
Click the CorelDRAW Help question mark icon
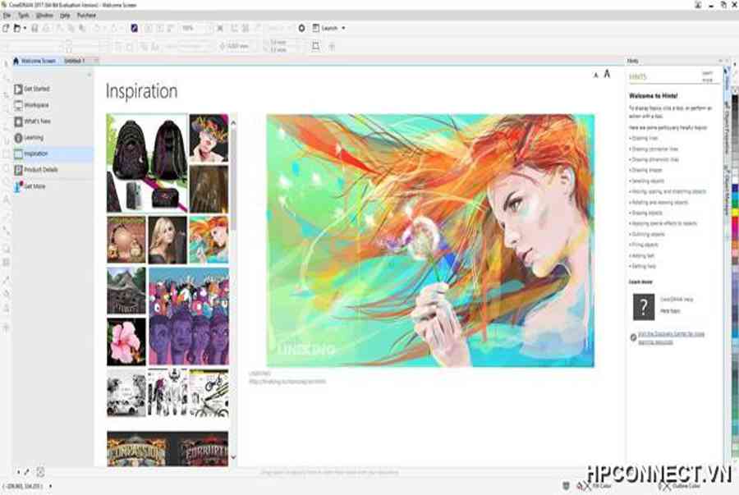click(x=643, y=306)
